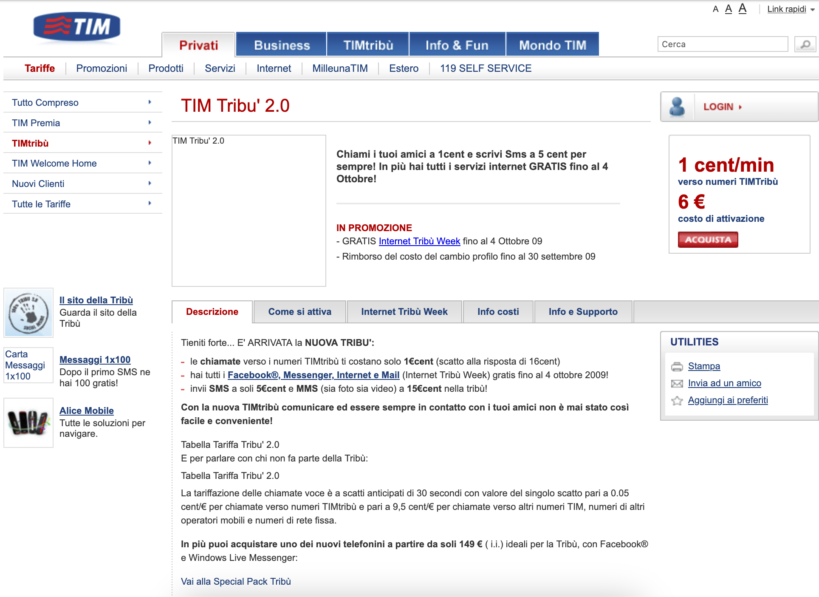This screenshot has height=597, width=819.
Task: Open the Mondo TIM tab
Action: pyautogui.click(x=553, y=45)
